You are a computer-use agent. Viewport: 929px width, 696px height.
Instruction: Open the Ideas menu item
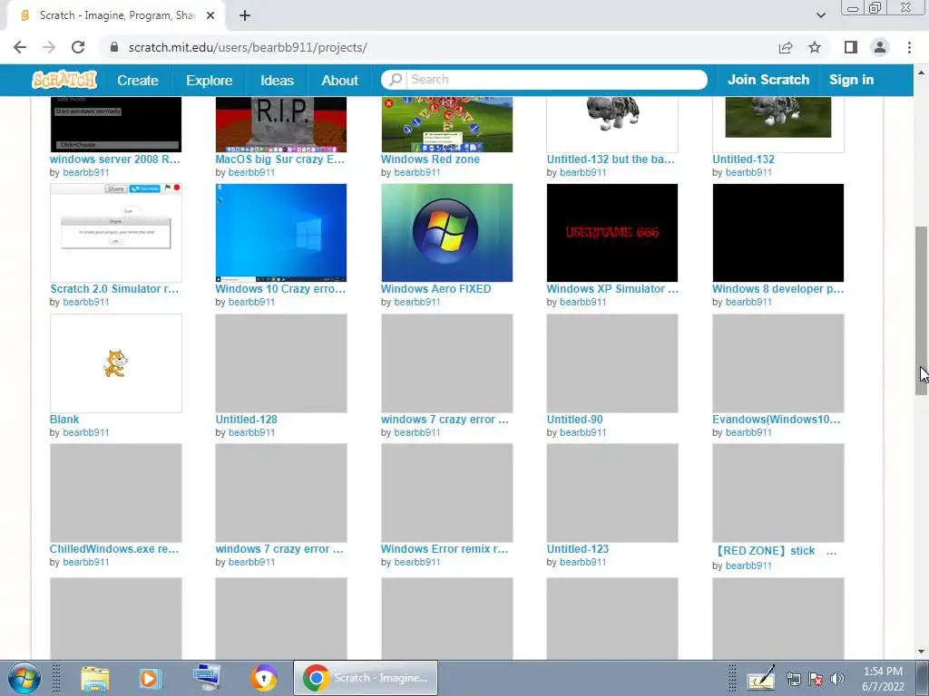click(278, 80)
